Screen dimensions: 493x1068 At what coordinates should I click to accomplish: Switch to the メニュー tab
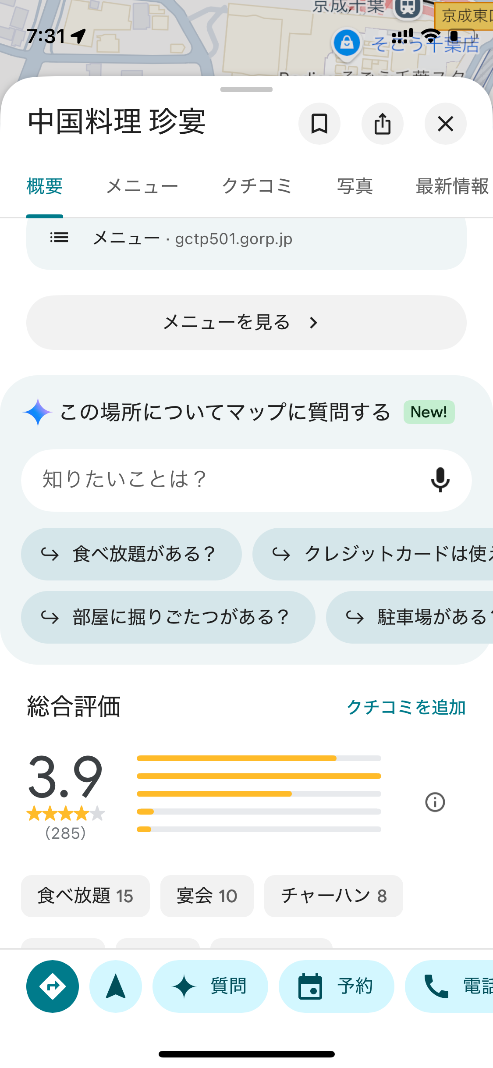[142, 186]
